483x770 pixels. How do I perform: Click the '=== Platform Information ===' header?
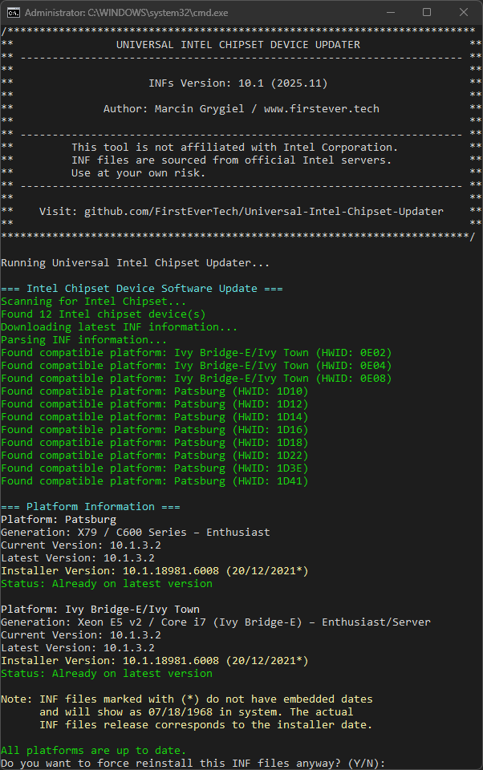90,506
